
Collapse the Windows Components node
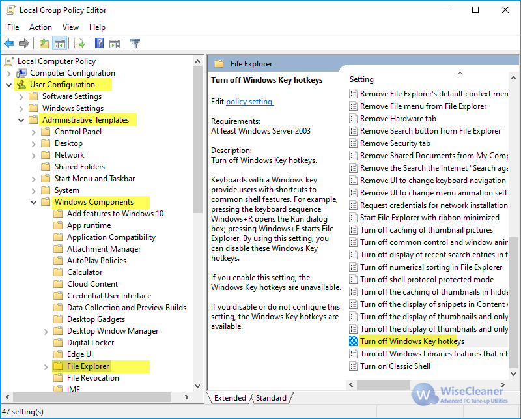(x=34, y=202)
